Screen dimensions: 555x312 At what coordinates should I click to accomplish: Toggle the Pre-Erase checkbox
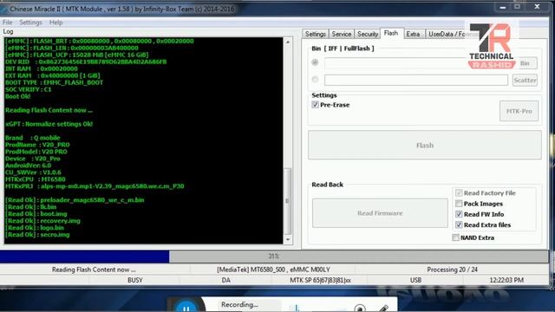coord(315,105)
